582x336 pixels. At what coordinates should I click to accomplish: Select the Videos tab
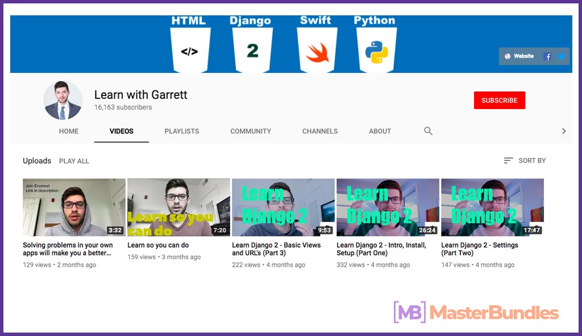[x=122, y=131]
